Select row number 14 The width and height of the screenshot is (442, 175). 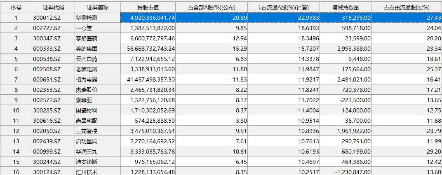(16, 152)
